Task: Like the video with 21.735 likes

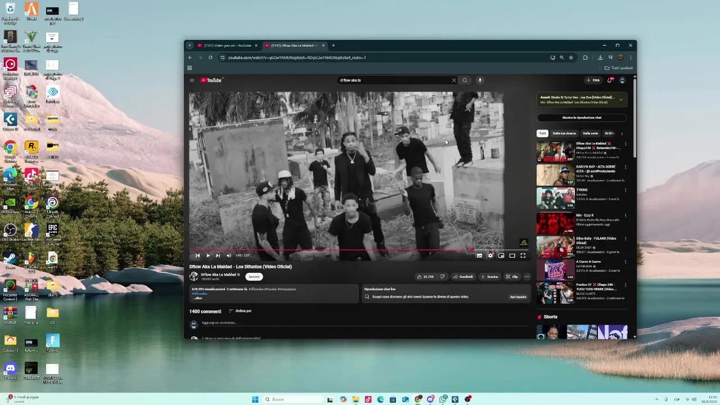Action: tap(425, 277)
